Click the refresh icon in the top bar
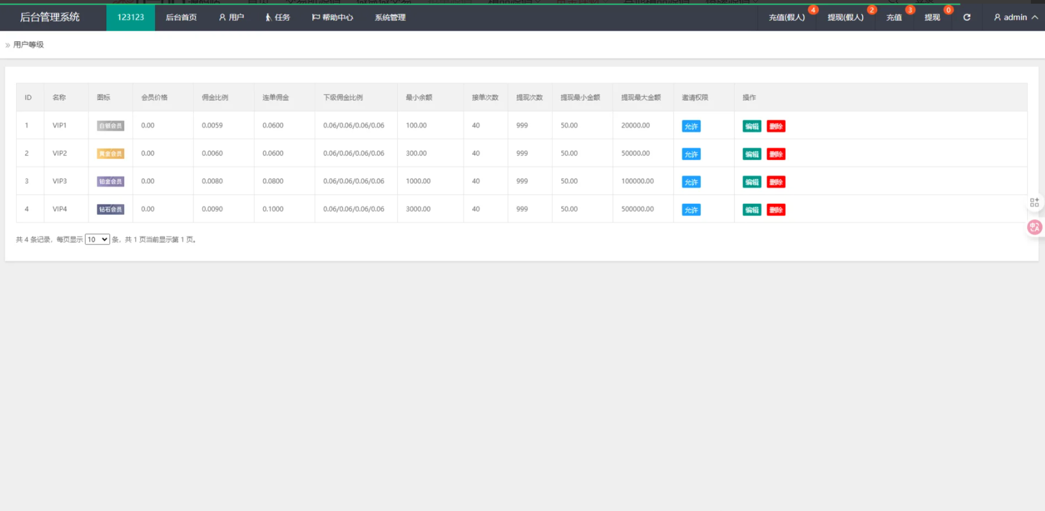The height and width of the screenshot is (511, 1045). coord(966,17)
